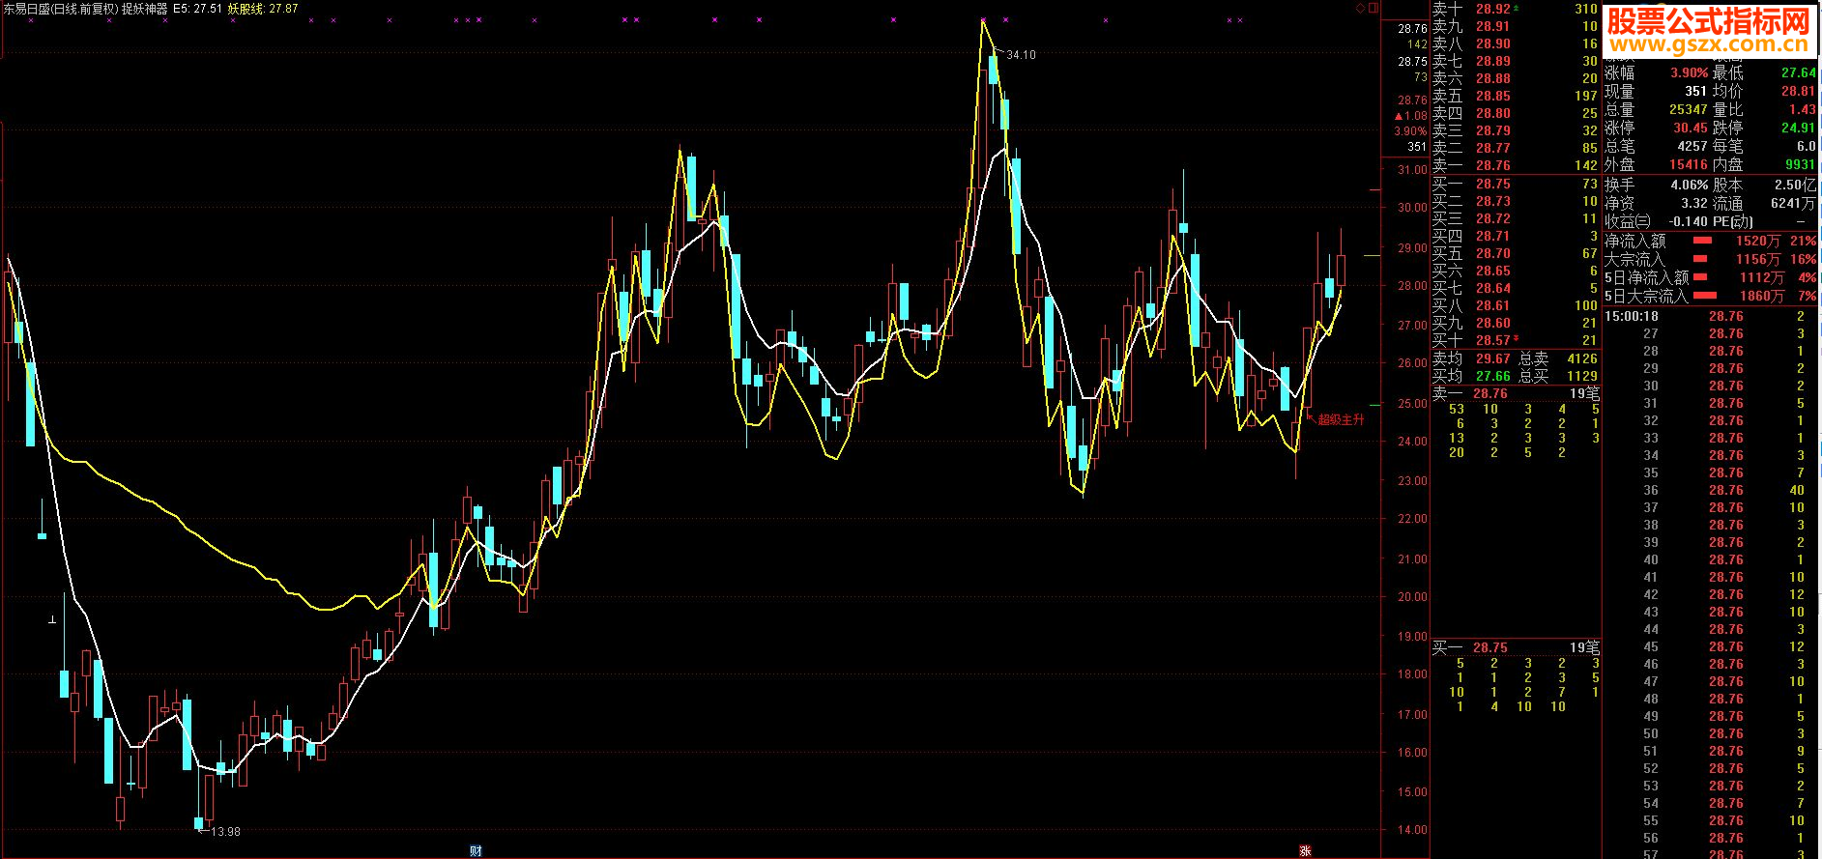Click the 34.10 high price label
This screenshot has width=1822, height=859.
[1021, 55]
